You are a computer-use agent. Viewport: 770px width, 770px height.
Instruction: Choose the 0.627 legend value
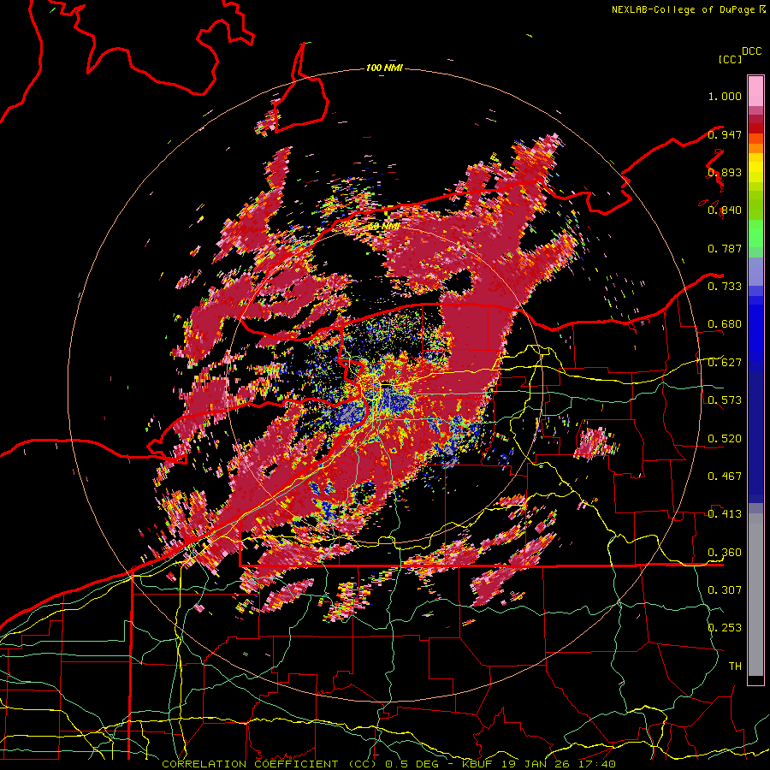pos(725,363)
